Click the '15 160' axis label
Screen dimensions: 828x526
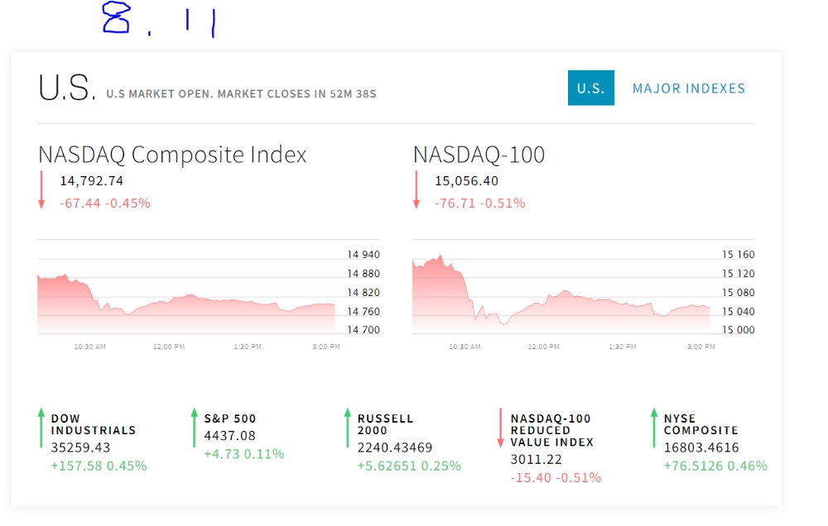(x=739, y=255)
